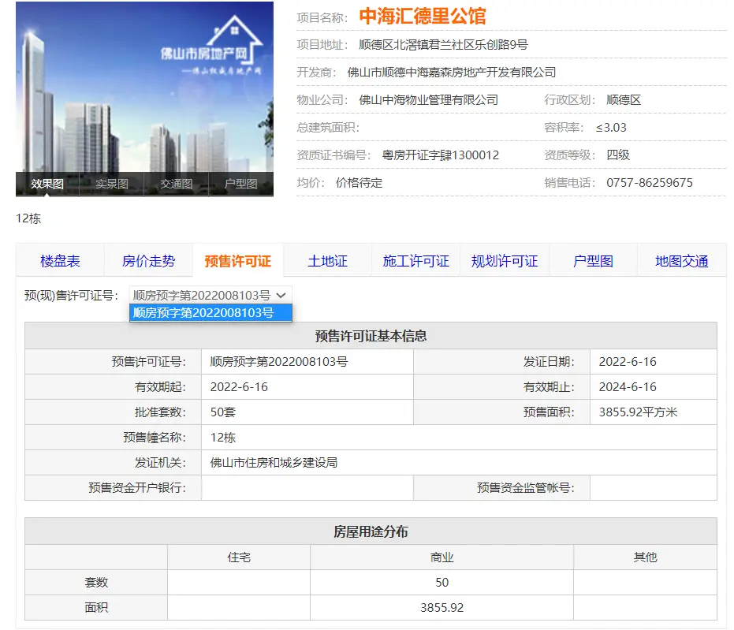This screenshot has width=734, height=630.
Task: Click the pre-sale area 3855.92平方米
Action: pos(638,412)
